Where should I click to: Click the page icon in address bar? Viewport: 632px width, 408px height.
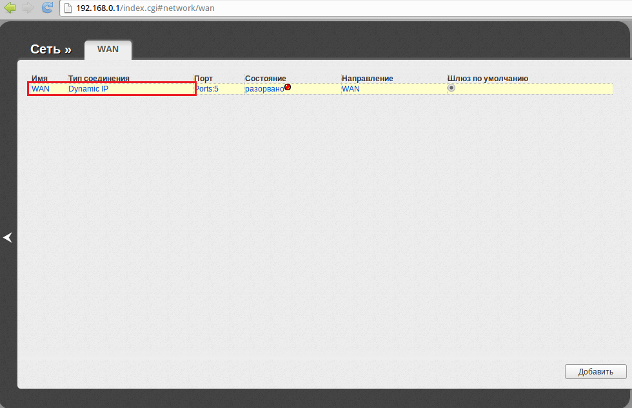click(x=67, y=8)
